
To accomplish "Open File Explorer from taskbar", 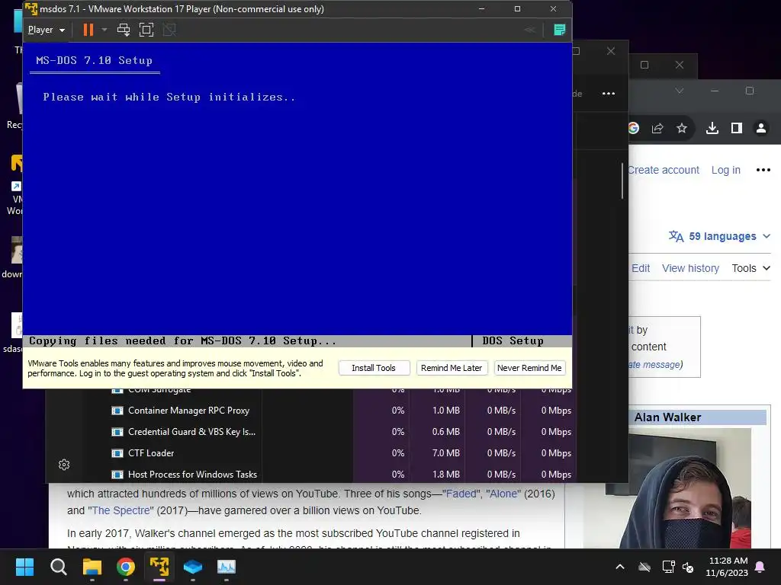I will 92,567.
